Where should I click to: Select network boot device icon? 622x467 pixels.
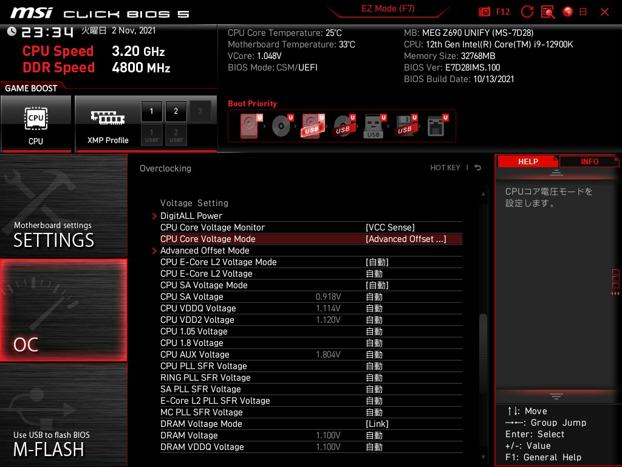(437, 126)
